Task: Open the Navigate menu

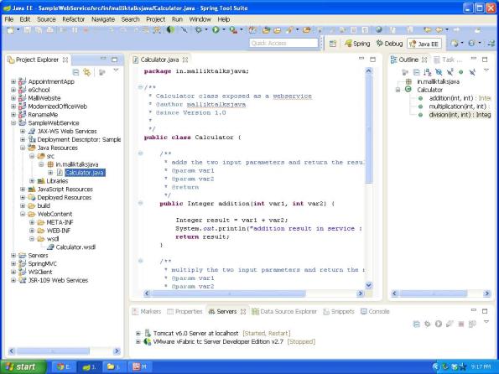Action: [x=103, y=19]
